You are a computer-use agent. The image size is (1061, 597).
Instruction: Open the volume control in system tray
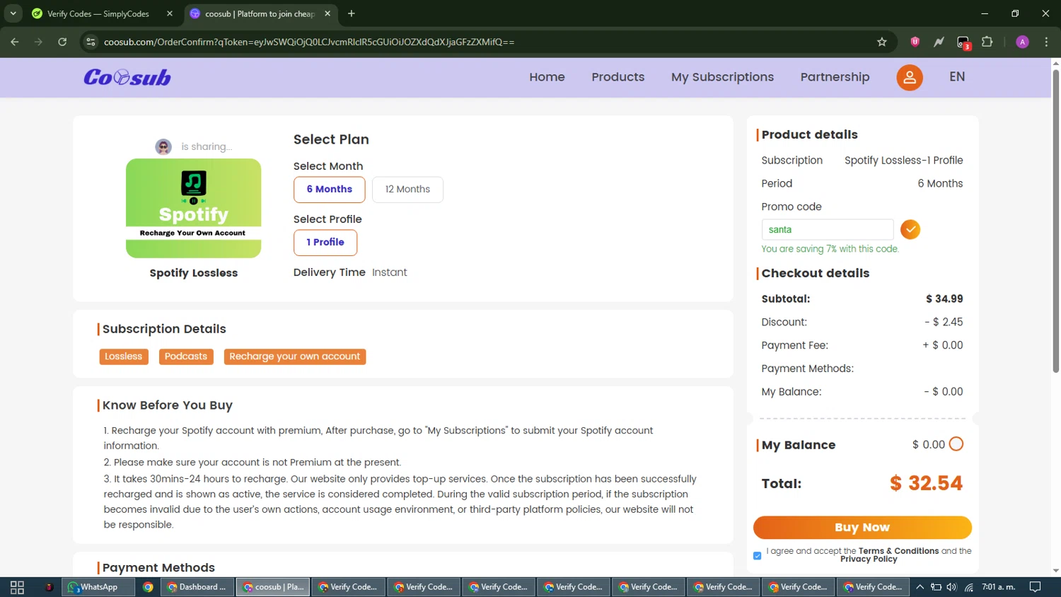pos(951,587)
